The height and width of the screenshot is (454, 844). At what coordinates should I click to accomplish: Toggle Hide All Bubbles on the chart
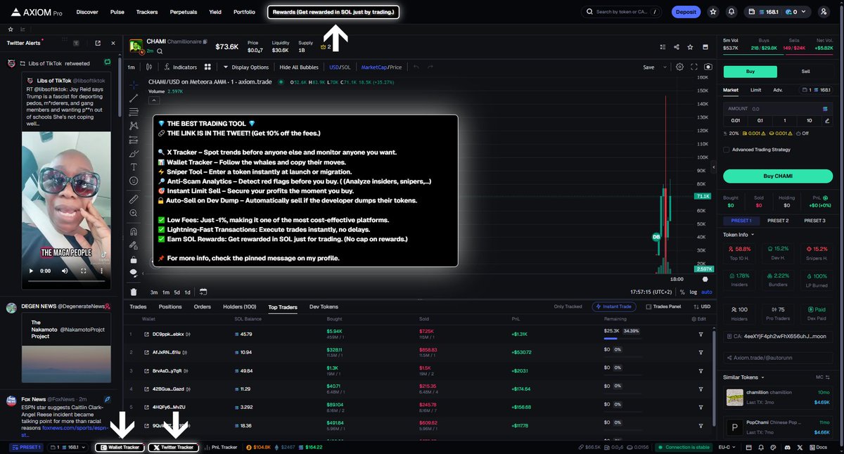click(299, 67)
